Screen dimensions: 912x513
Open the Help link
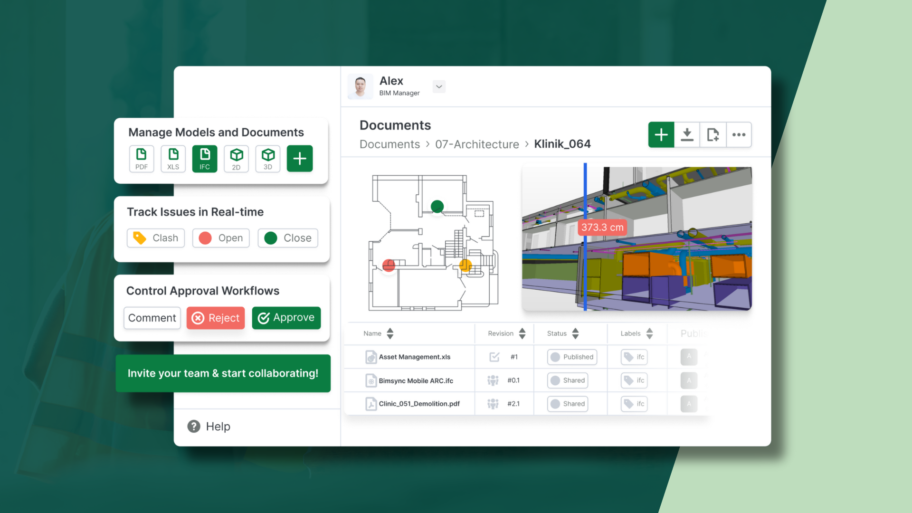pos(218,427)
